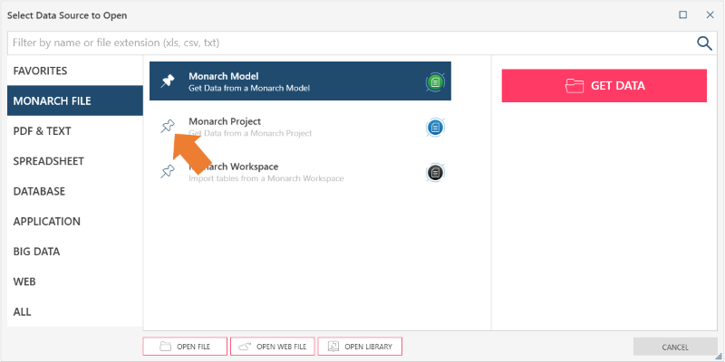
Task: Click the Open Web File button
Action: pyautogui.click(x=273, y=347)
